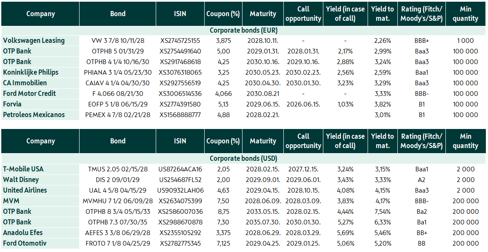Click bond OTPHB 8 3/4 05/15/33
488x252 pixels.
click(118, 211)
